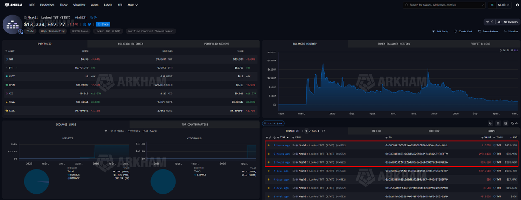Click the add-user icon beside the address

coord(95,18)
